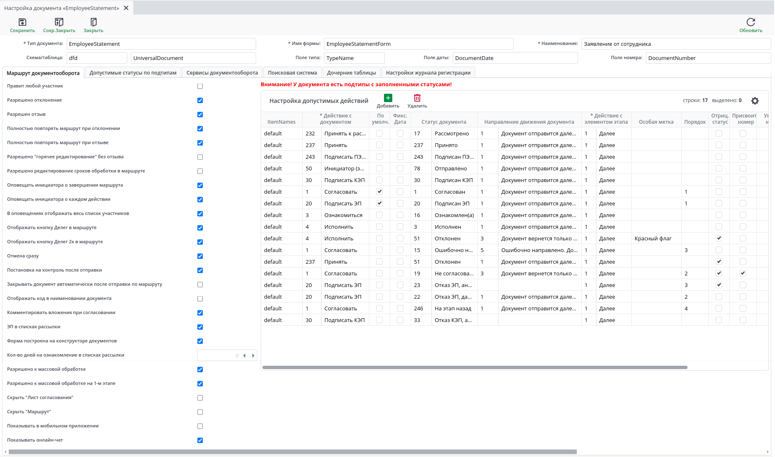Toggle 'Показывать в мобильном приложении' checkbox
Screen dimensions: 775x457
(200, 426)
